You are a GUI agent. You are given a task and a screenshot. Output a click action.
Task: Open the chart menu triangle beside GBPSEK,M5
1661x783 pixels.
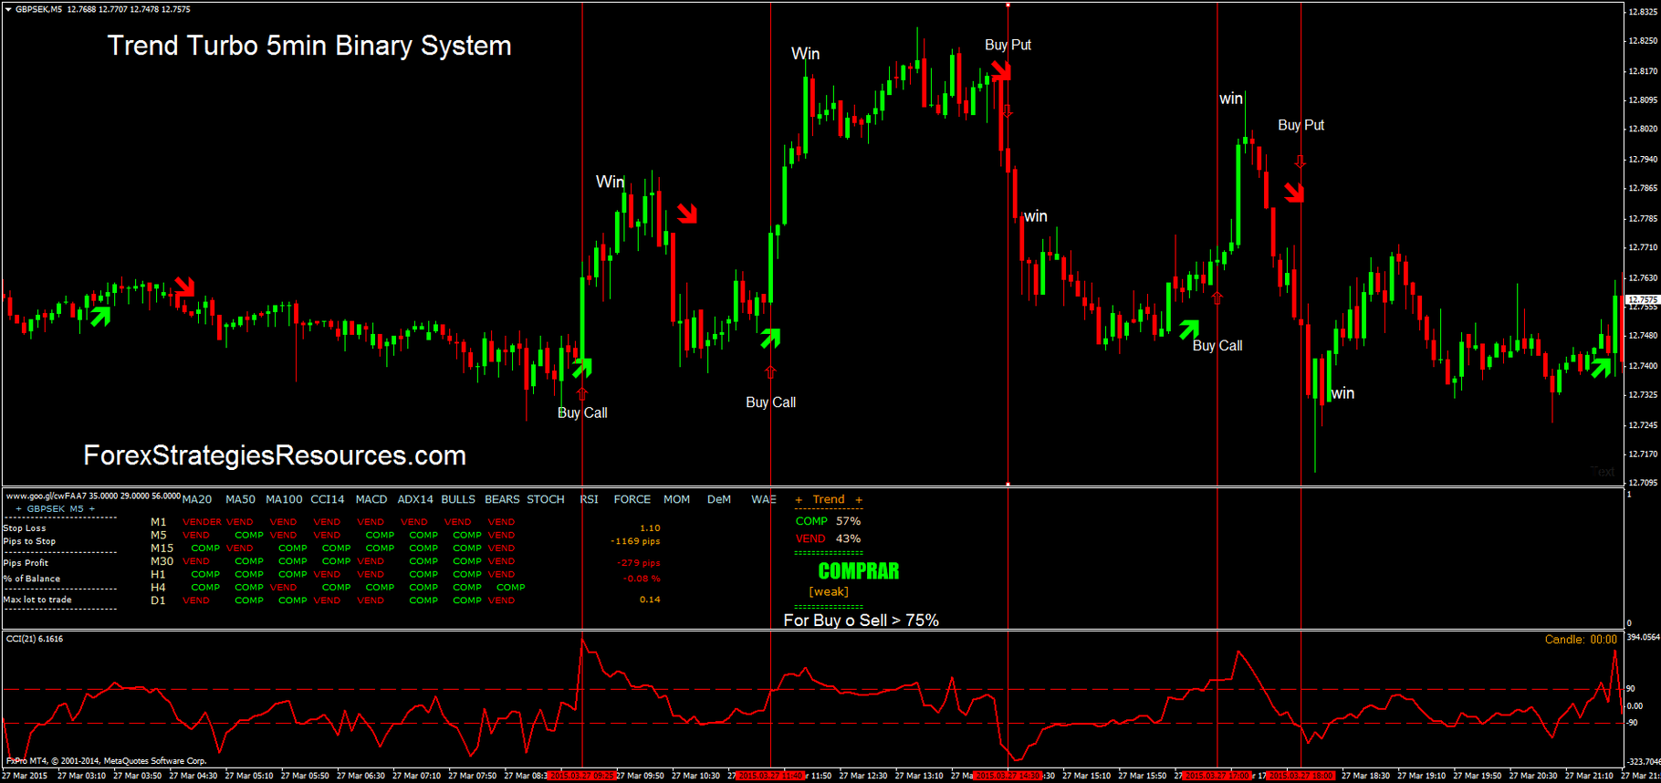click(8, 9)
